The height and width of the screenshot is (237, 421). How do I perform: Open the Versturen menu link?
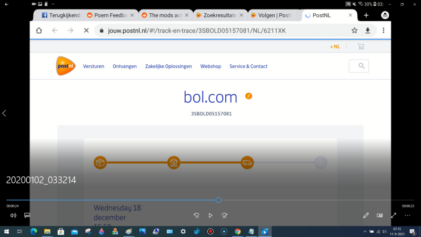point(94,66)
